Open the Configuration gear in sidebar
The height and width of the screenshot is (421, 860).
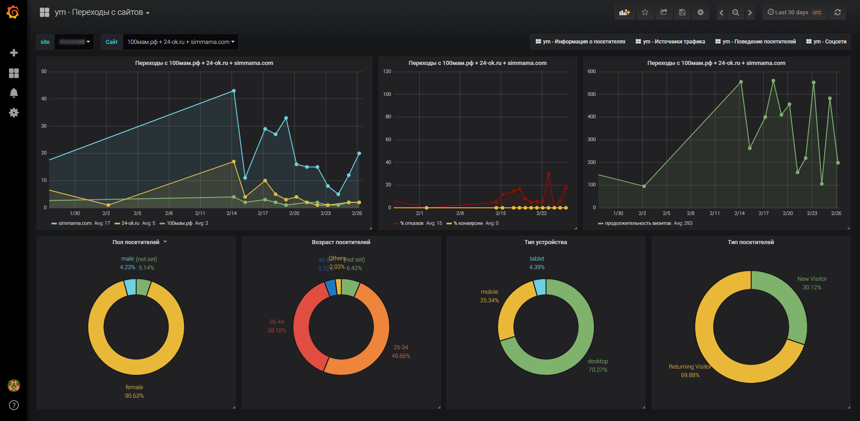[14, 112]
